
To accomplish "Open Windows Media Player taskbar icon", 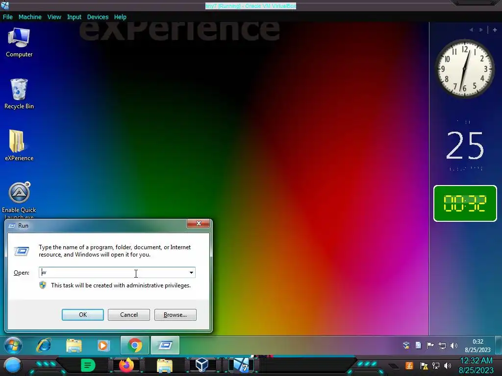I will coord(103,345).
